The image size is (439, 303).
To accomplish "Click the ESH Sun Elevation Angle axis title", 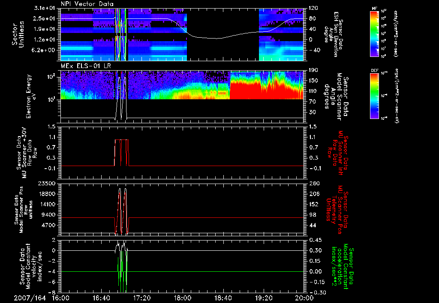I will click(333, 34).
